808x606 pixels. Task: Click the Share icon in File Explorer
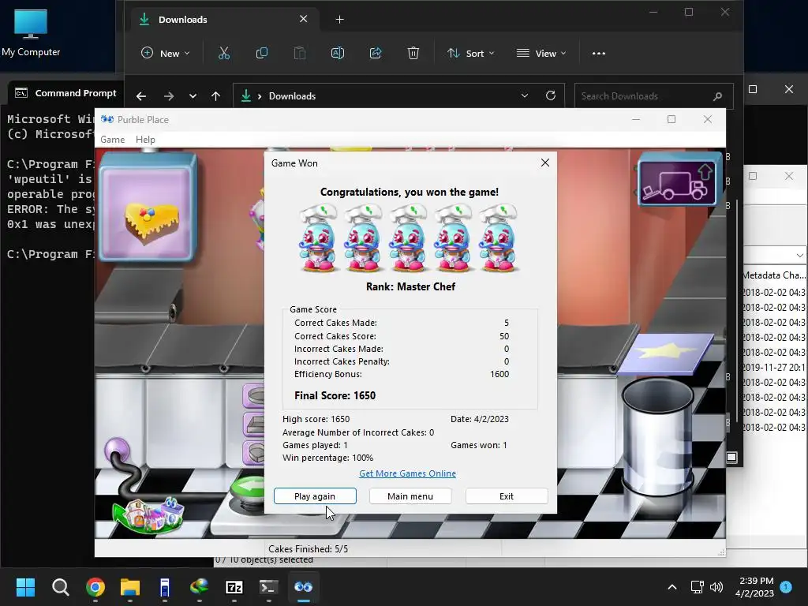(x=375, y=53)
